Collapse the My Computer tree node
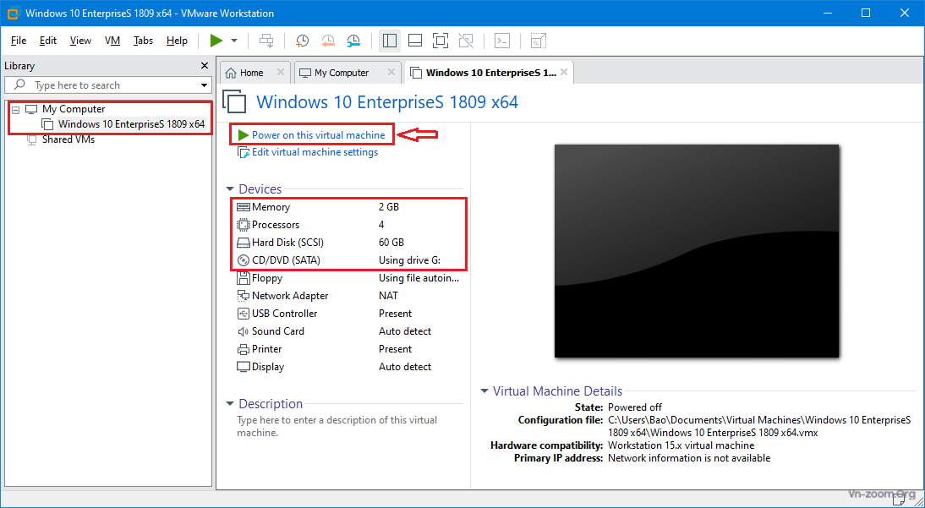The image size is (925, 508). click(16, 110)
